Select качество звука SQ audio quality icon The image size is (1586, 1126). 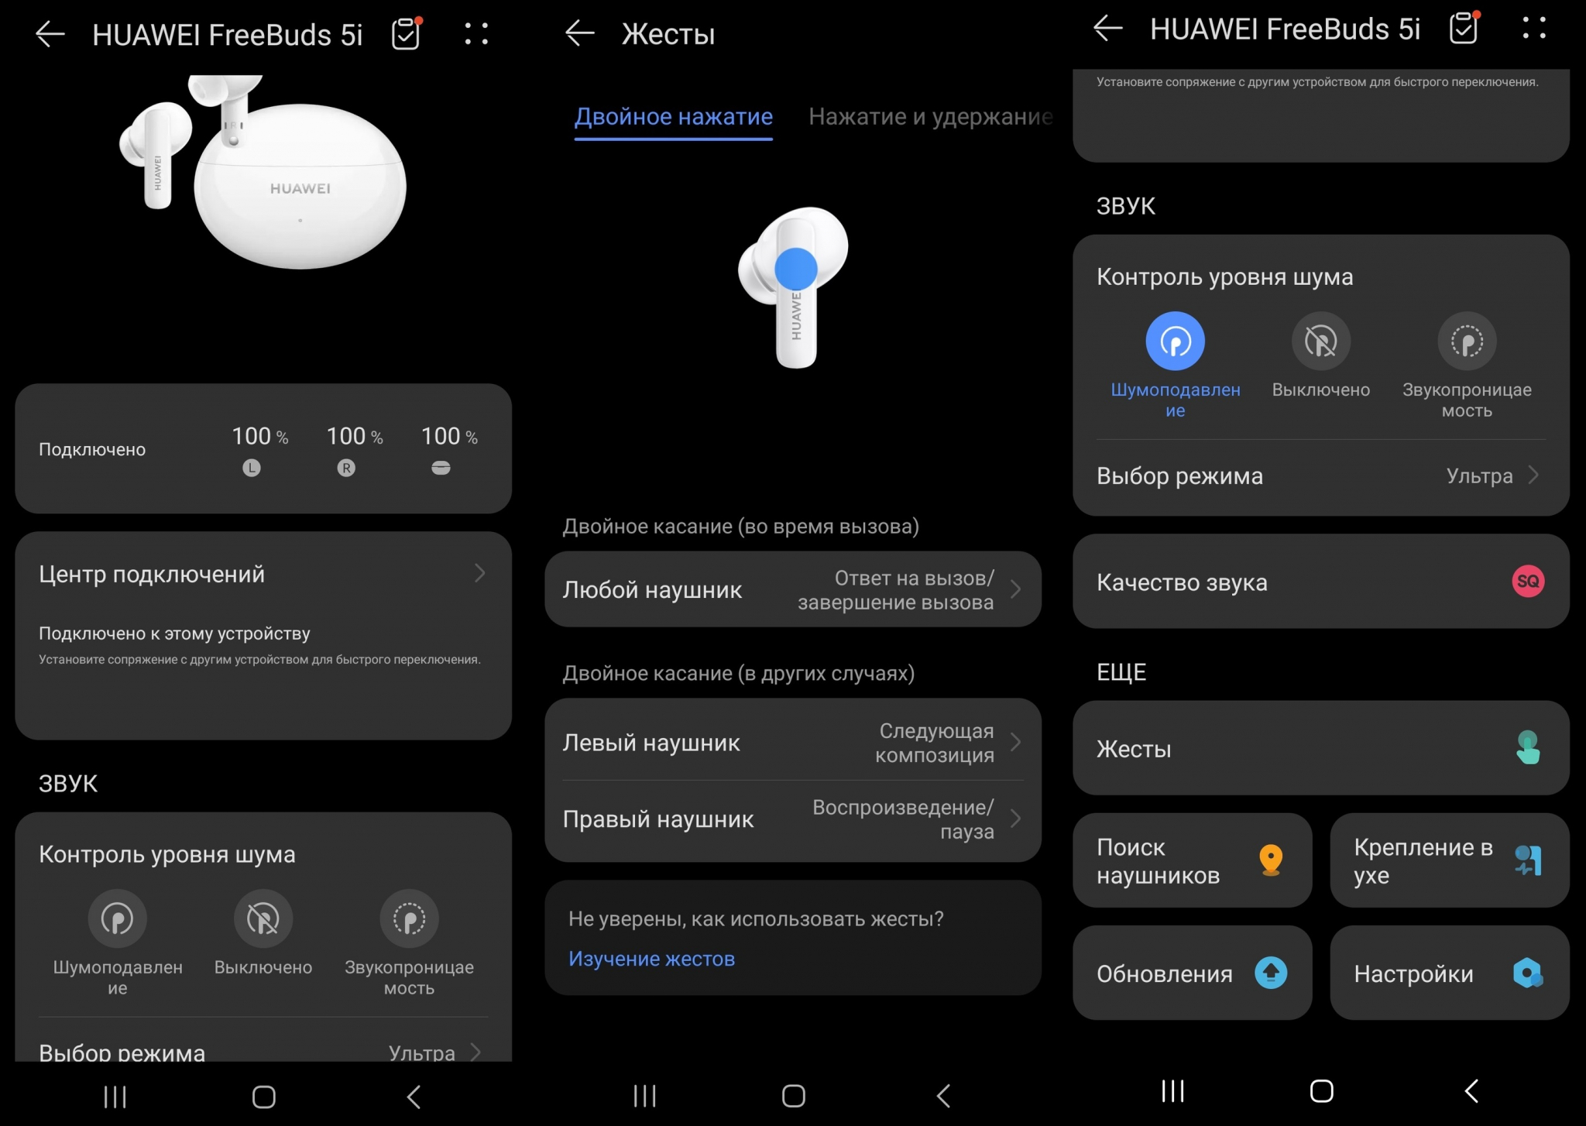point(1526,580)
